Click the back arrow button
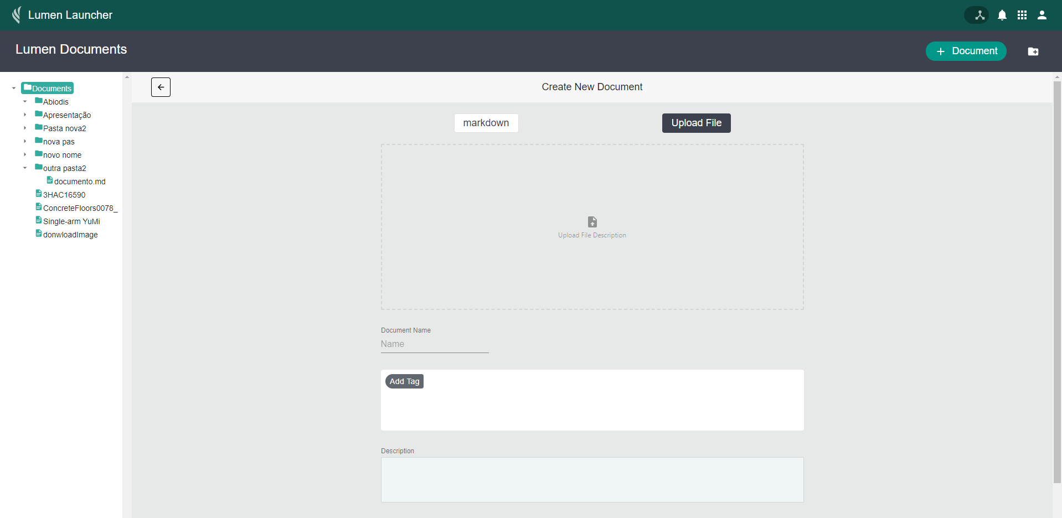 [161, 87]
